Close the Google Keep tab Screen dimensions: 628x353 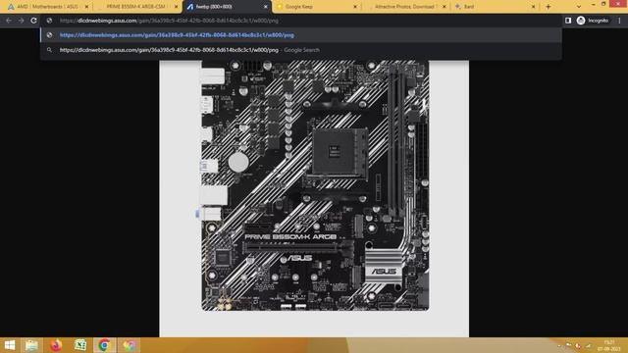(x=355, y=7)
